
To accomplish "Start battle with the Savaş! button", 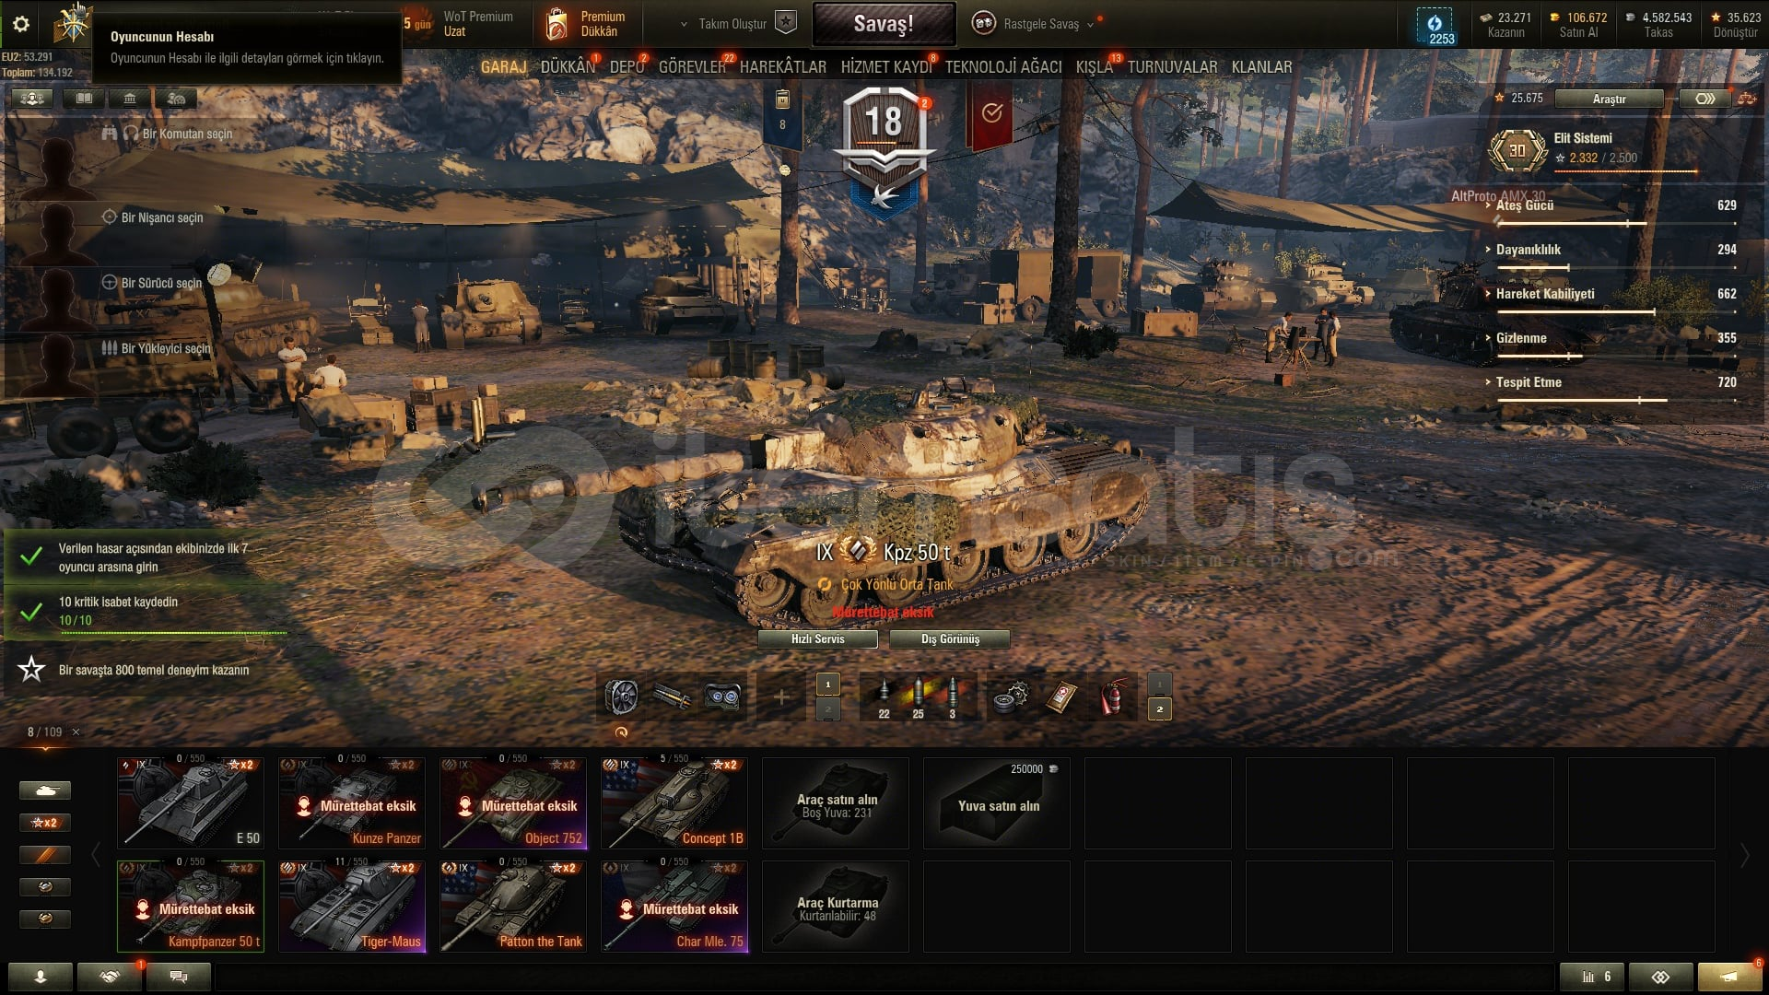I will coord(884,25).
